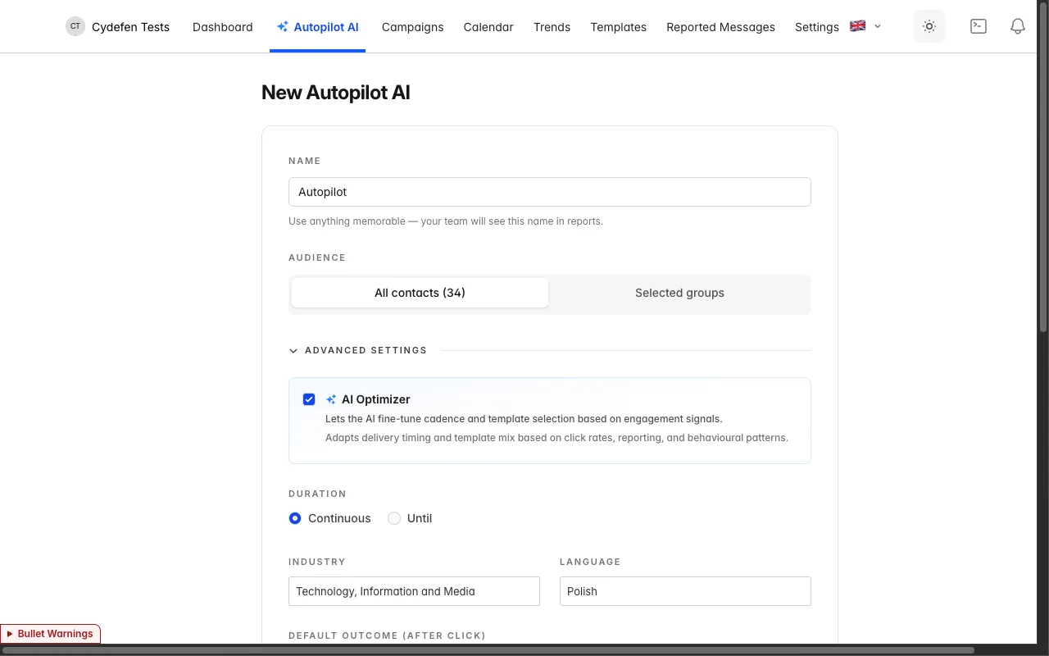The width and height of the screenshot is (1049, 656).
Task: Click the AUDIENCE section label
Action: coord(317,257)
